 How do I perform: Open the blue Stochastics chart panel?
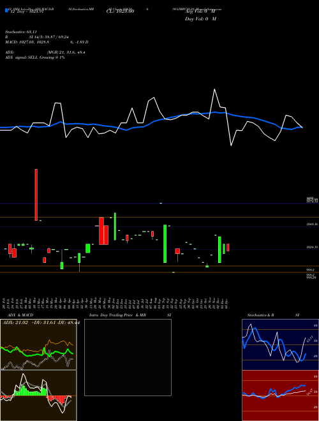[x=280, y=344]
